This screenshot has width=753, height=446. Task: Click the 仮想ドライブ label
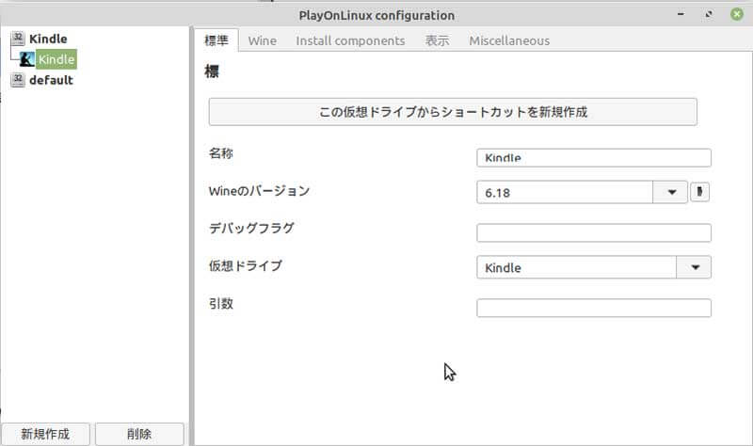tap(246, 265)
